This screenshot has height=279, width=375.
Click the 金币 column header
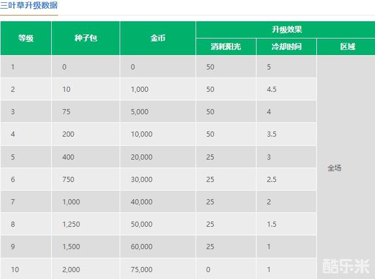point(158,38)
